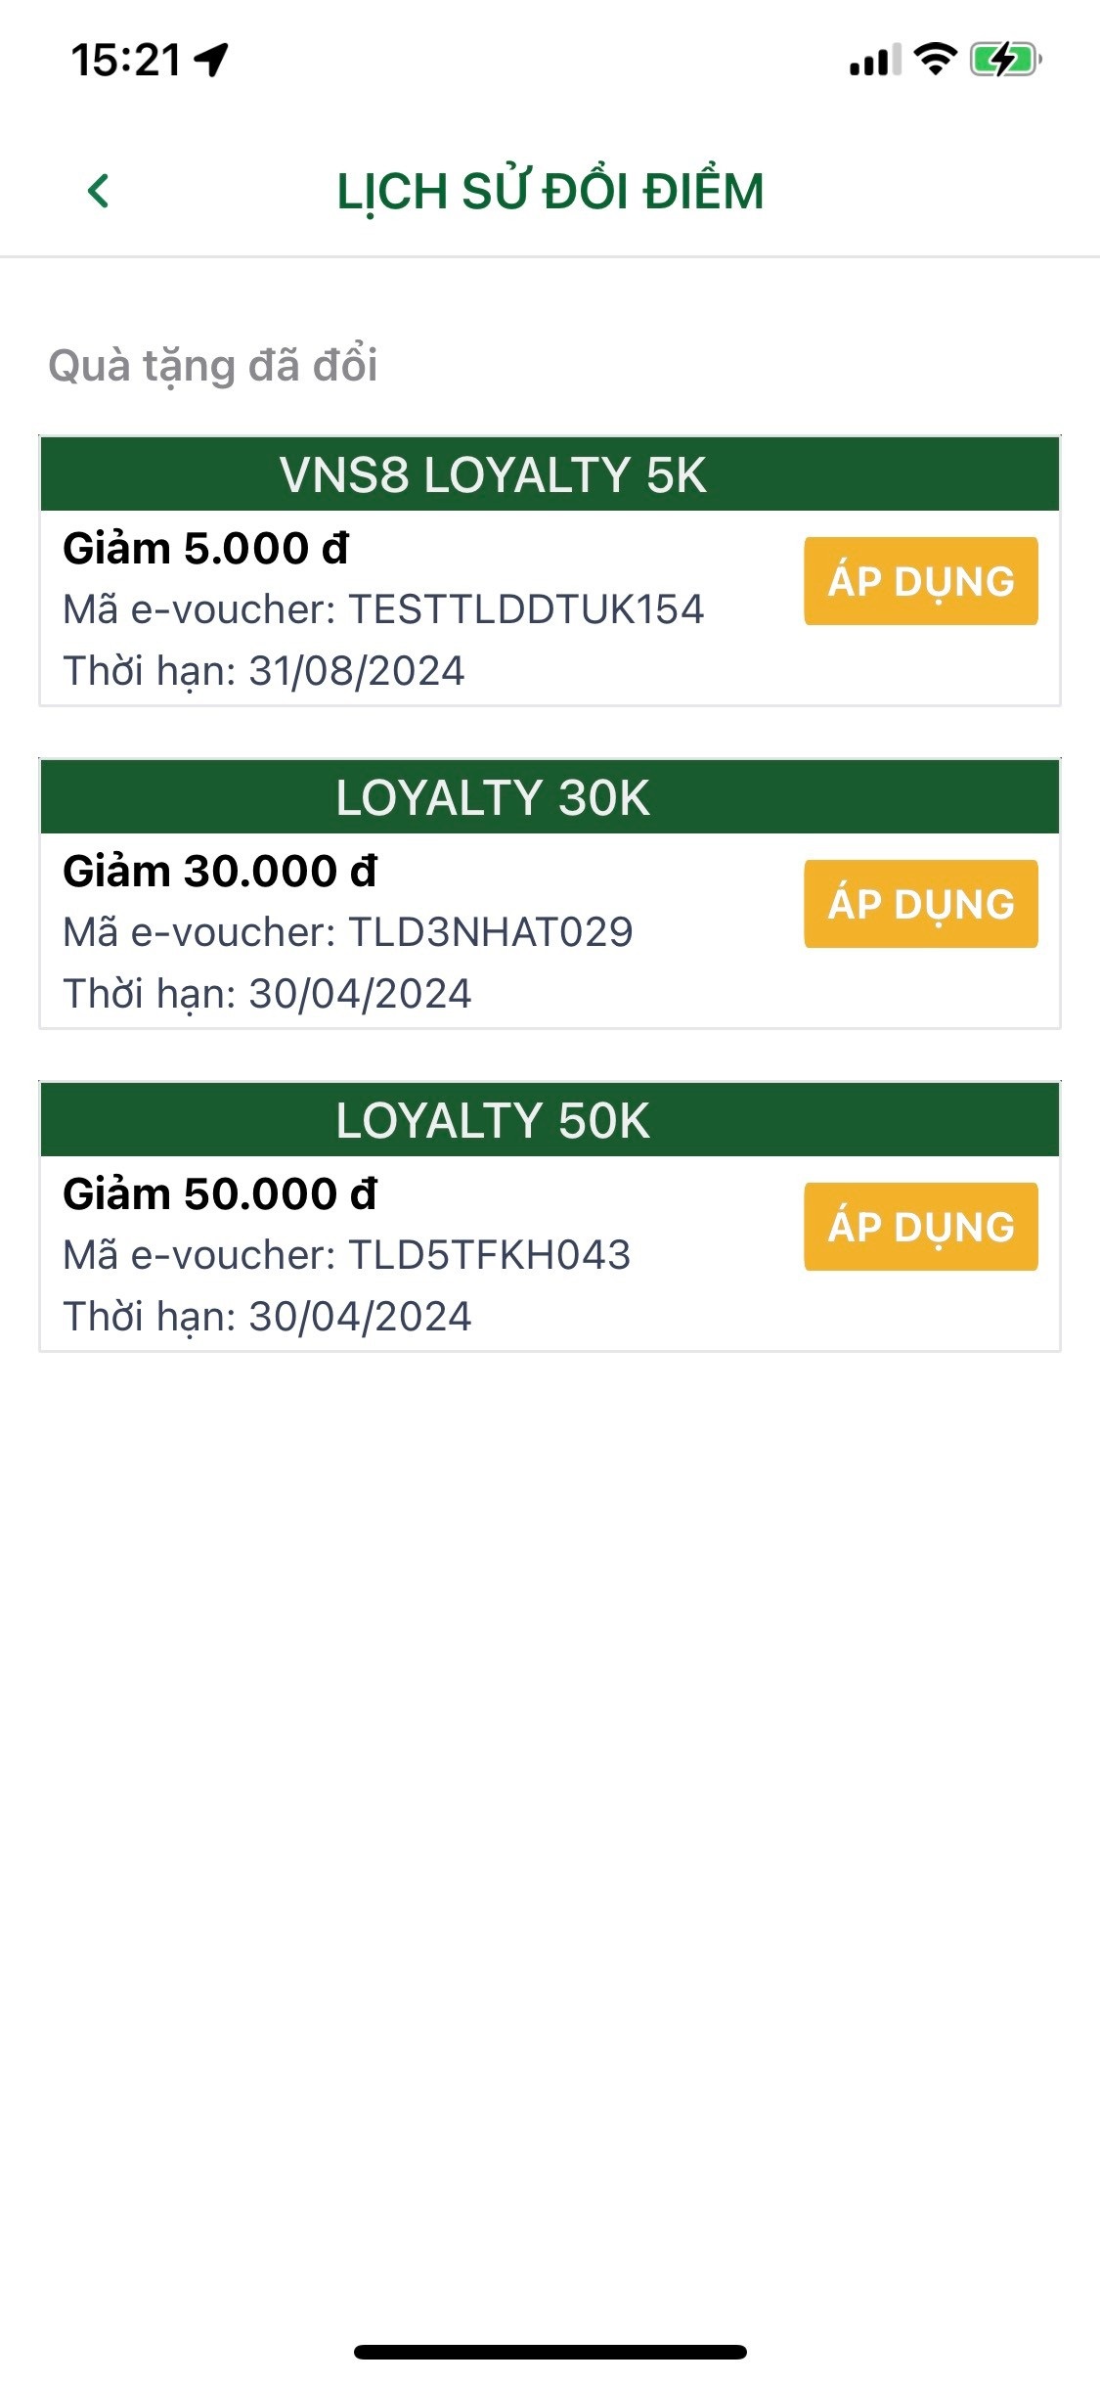Select the LOYALTY 50K card header

pyautogui.click(x=550, y=1120)
